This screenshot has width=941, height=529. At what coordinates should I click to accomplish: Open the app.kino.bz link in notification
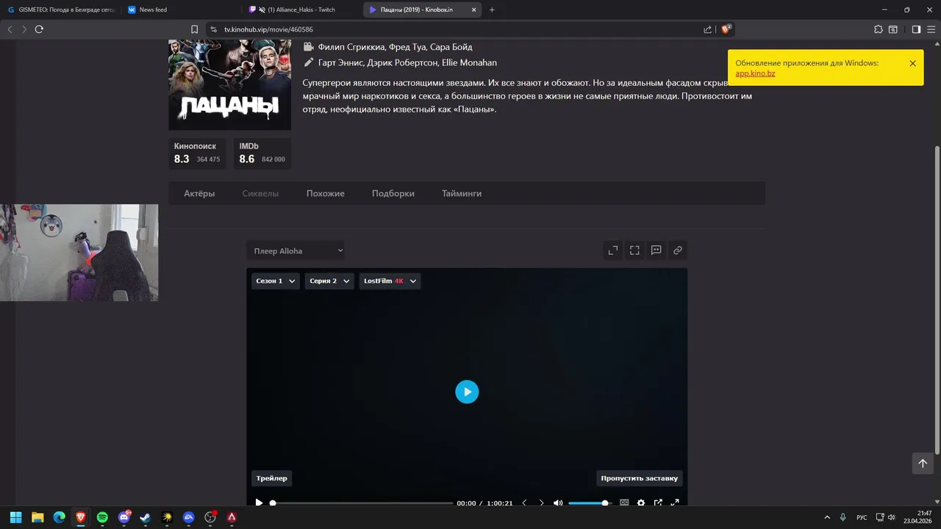click(x=755, y=73)
